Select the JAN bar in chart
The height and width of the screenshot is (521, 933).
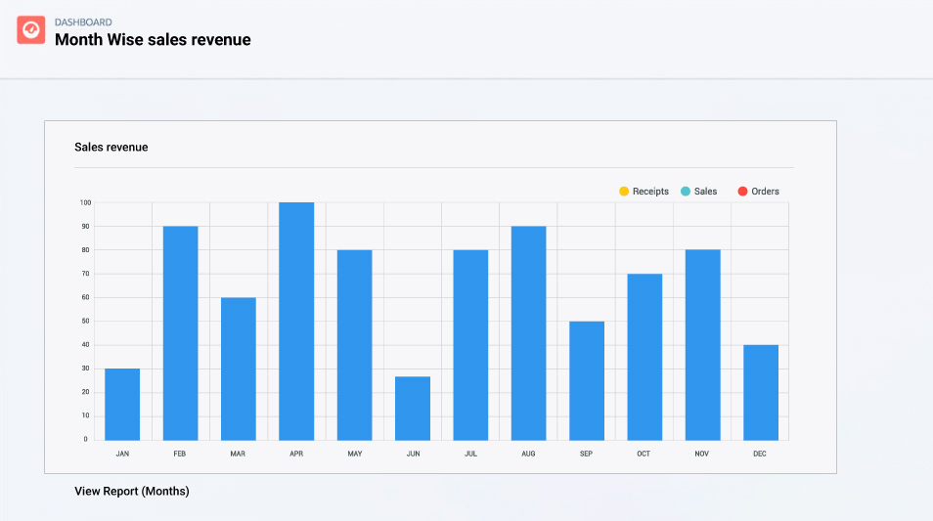coord(122,404)
